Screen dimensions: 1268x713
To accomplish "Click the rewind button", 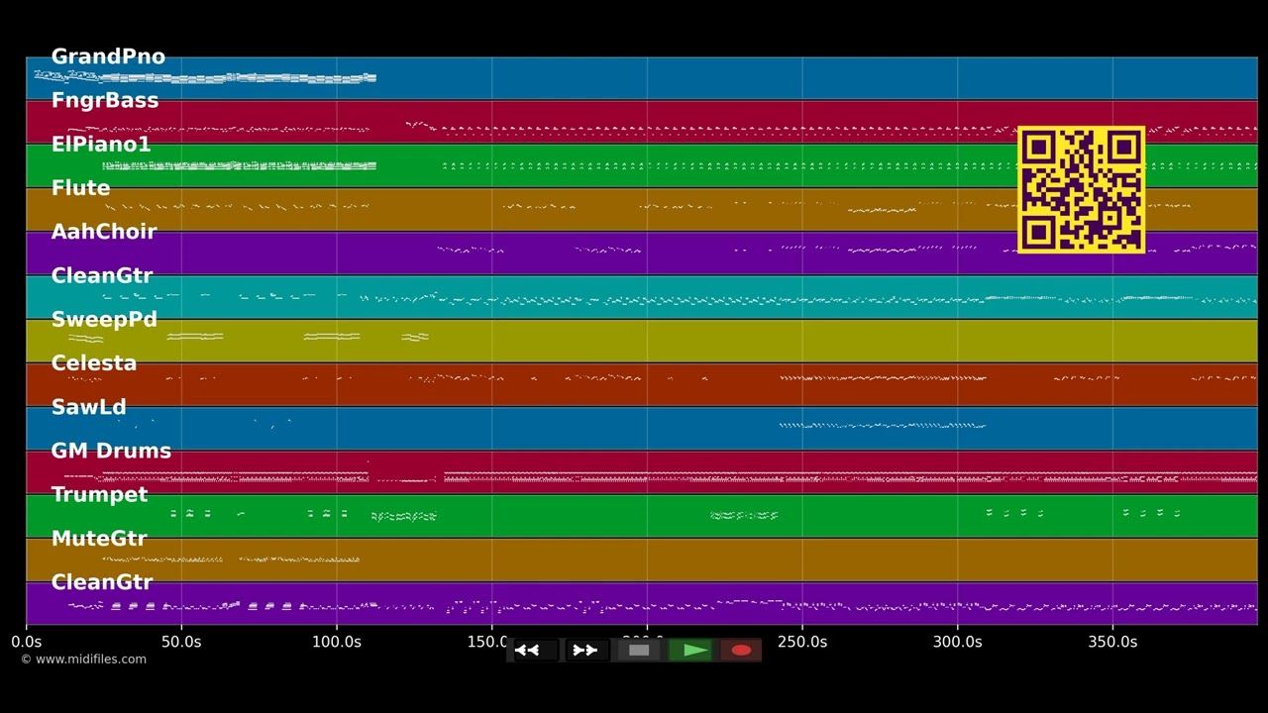I will [x=534, y=651].
